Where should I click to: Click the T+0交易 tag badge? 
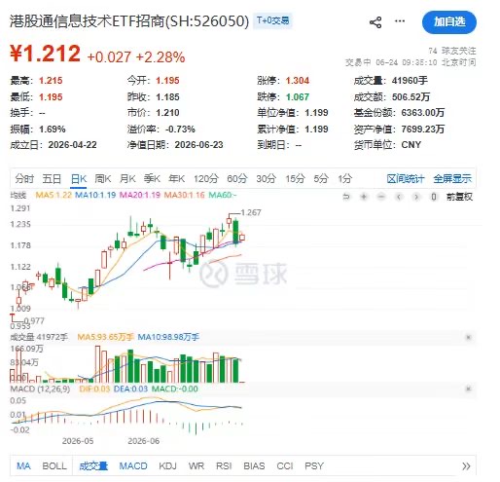[272, 20]
